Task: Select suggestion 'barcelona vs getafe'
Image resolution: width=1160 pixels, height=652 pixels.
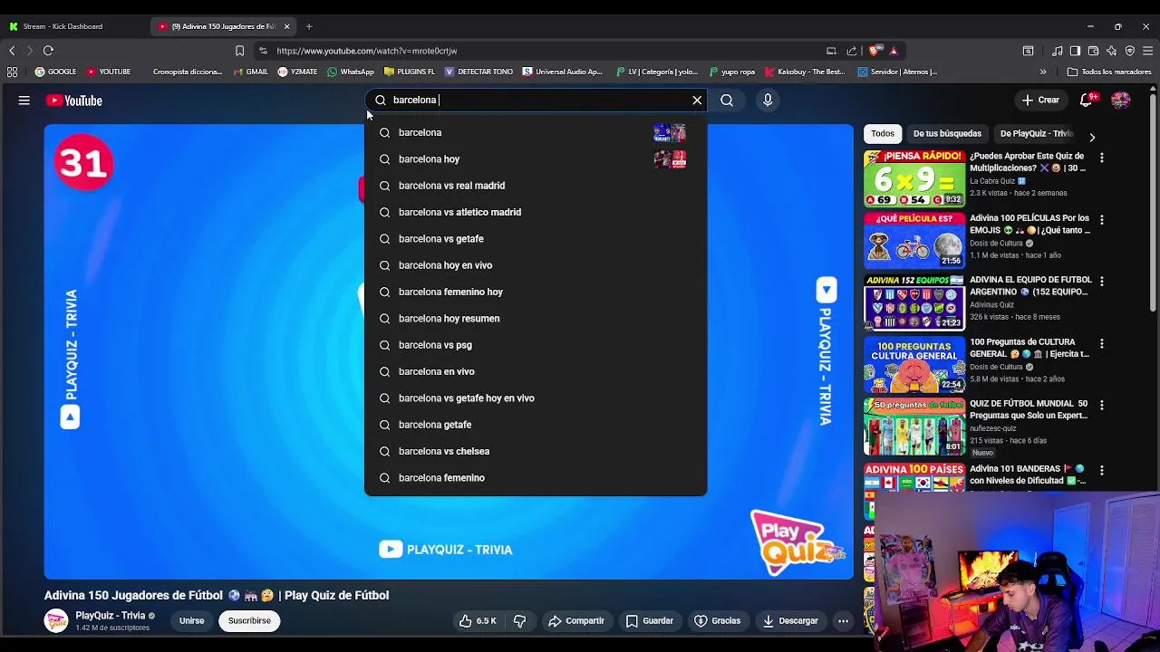Action: [536, 239]
